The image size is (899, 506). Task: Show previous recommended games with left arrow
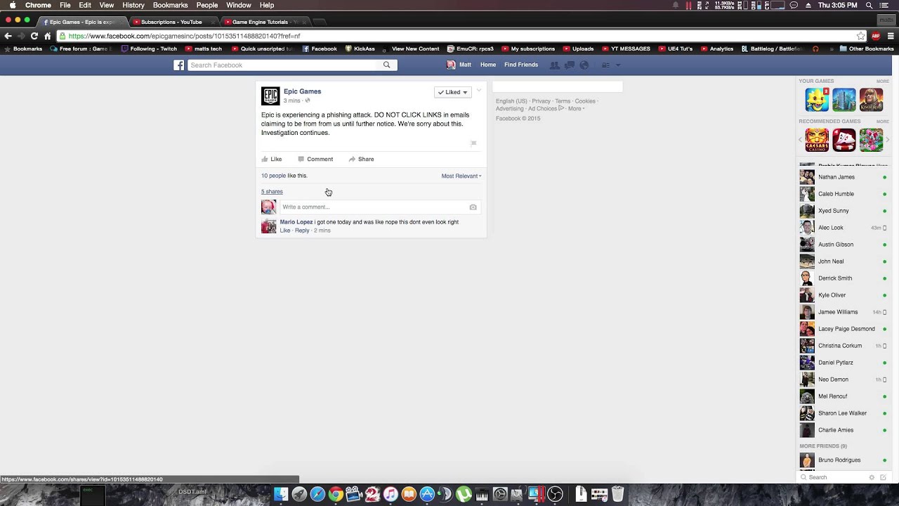(801, 140)
